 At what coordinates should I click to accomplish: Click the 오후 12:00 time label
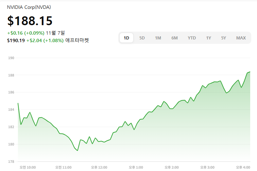click(x=99, y=167)
